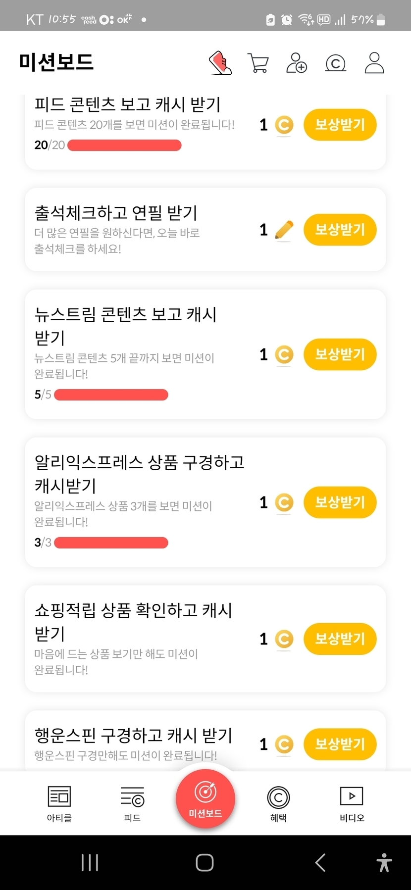This screenshot has height=890, width=411.
Task: Open the user profile icon
Action: pyautogui.click(x=374, y=63)
